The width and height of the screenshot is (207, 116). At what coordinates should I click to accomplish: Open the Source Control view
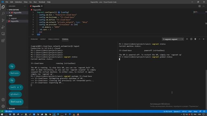(x=3, y=20)
